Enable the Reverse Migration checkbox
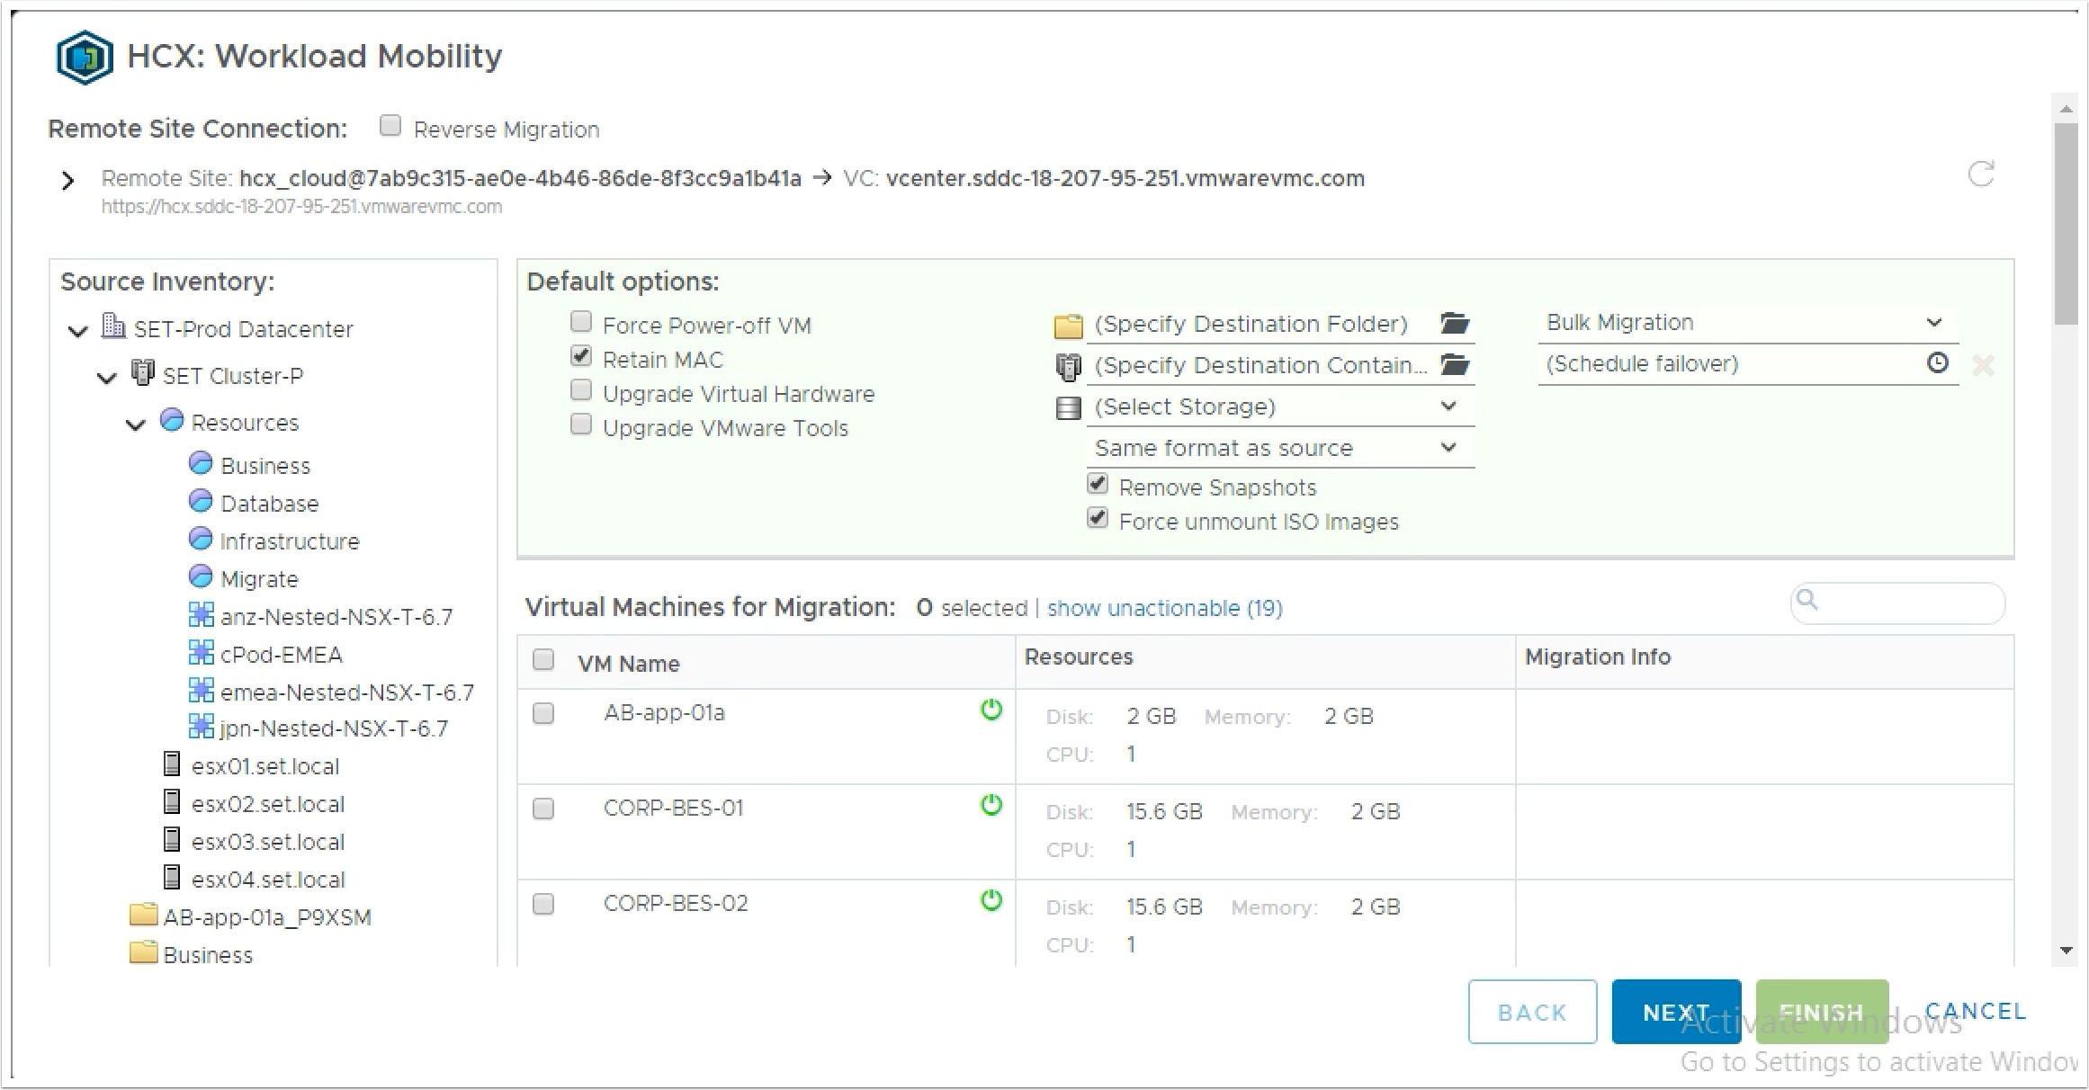The width and height of the screenshot is (2089, 1090). coord(390,126)
